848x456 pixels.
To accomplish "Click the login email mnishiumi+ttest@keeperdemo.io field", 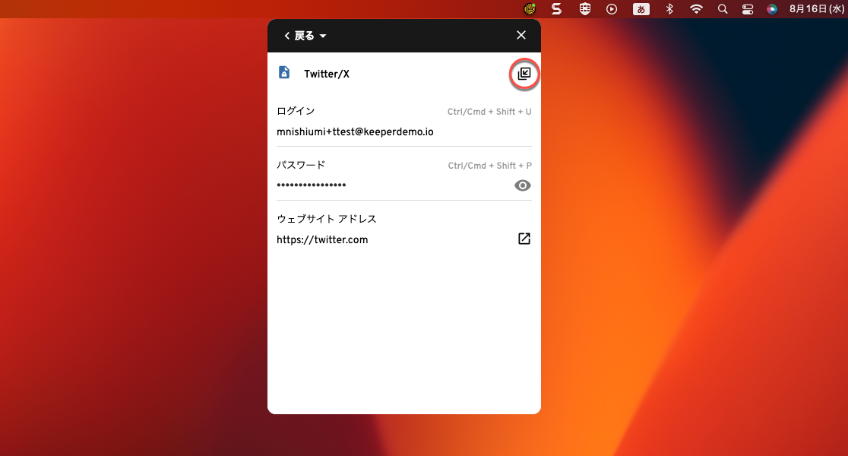I will pyautogui.click(x=355, y=131).
